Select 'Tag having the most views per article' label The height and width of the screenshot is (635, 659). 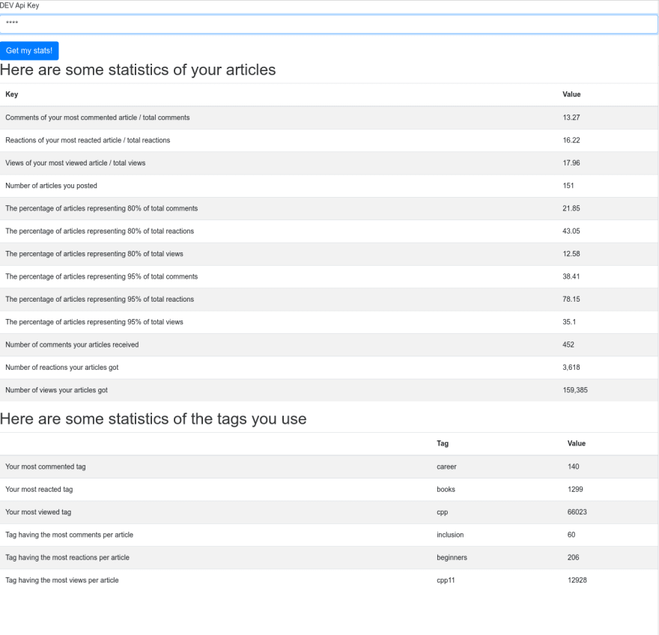coord(61,580)
